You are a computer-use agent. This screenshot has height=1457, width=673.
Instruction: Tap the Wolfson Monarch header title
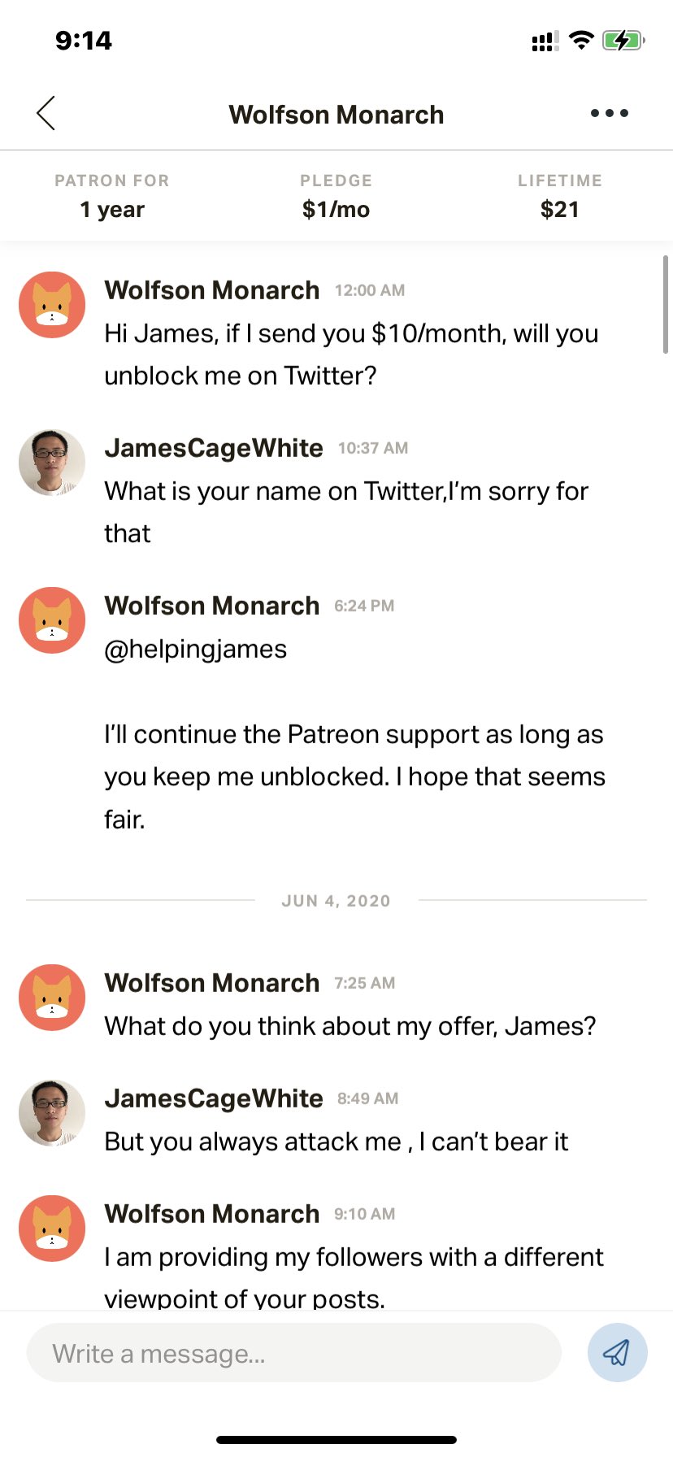pos(336,115)
